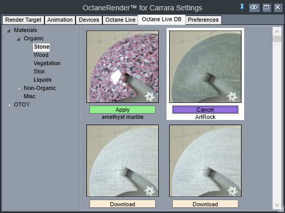Pin the settings window with the pushpin icon
The width and height of the screenshot is (285, 213).
tap(242, 8)
